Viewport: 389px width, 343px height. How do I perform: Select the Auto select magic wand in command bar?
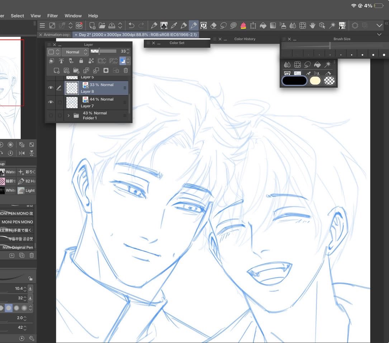pyautogui.click(x=332, y=25)
